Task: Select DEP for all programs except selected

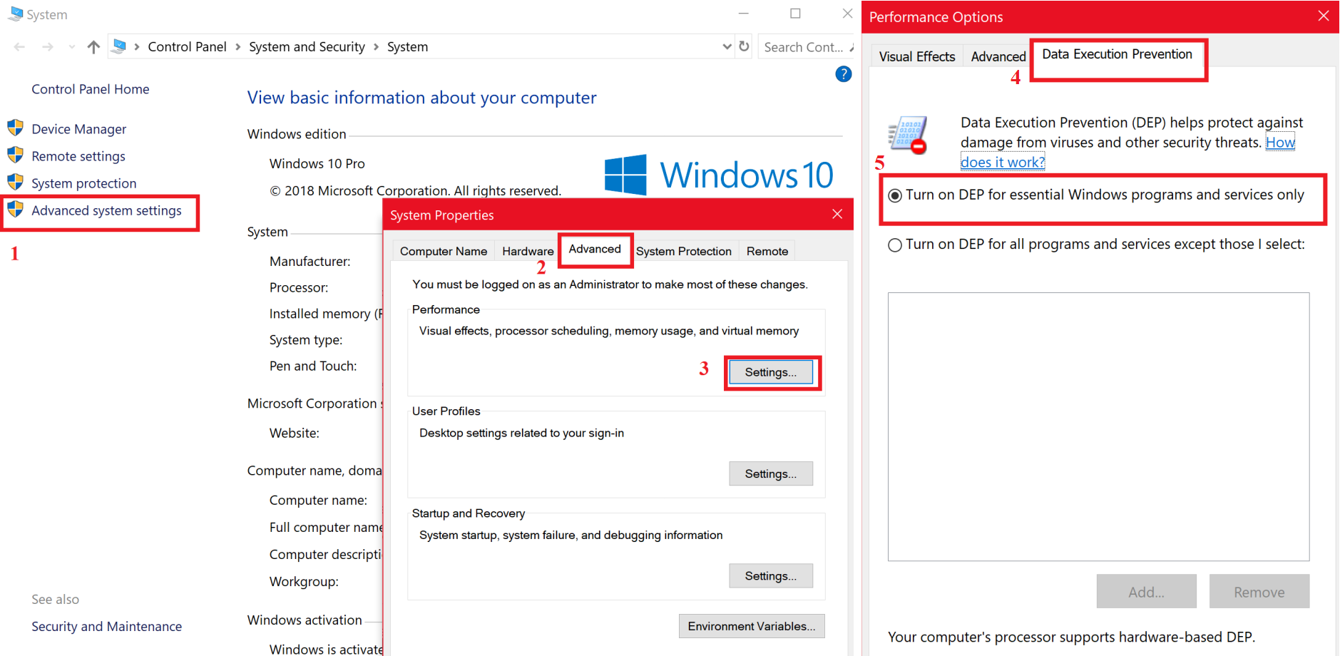Action: point(895,245)
